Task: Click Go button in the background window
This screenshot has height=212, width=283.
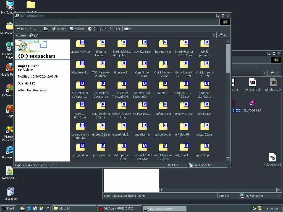Action: point(274,73)
